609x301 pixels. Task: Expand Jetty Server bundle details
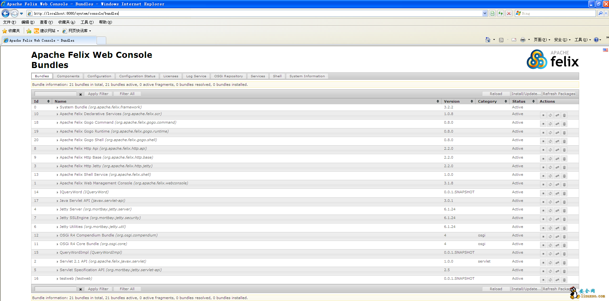[x=57, y=210]
